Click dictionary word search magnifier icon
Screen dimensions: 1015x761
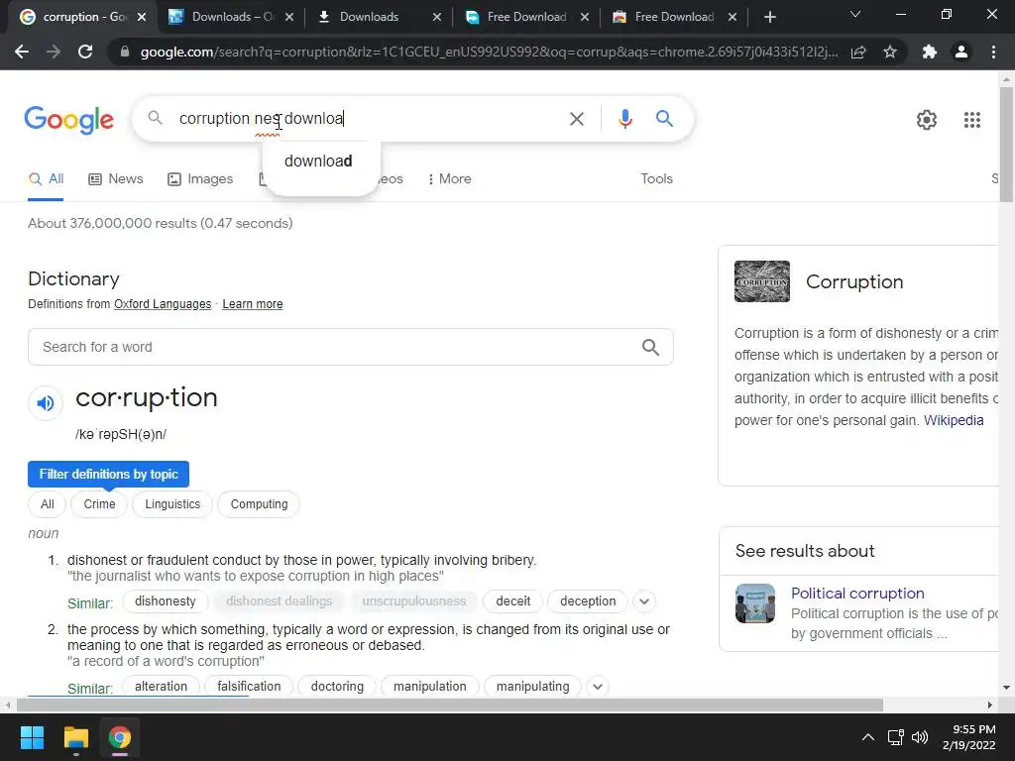(650, 348)
